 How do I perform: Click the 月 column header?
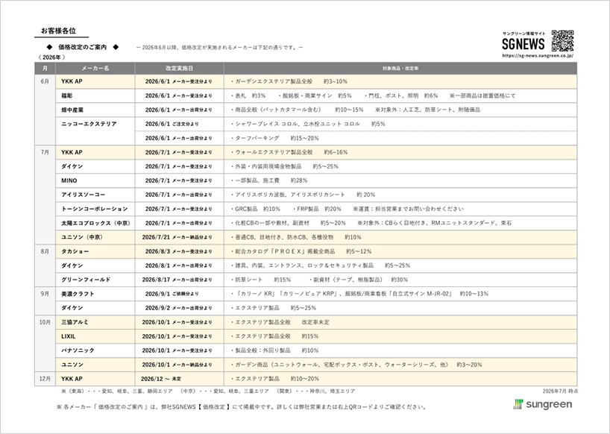click(45, 69)
